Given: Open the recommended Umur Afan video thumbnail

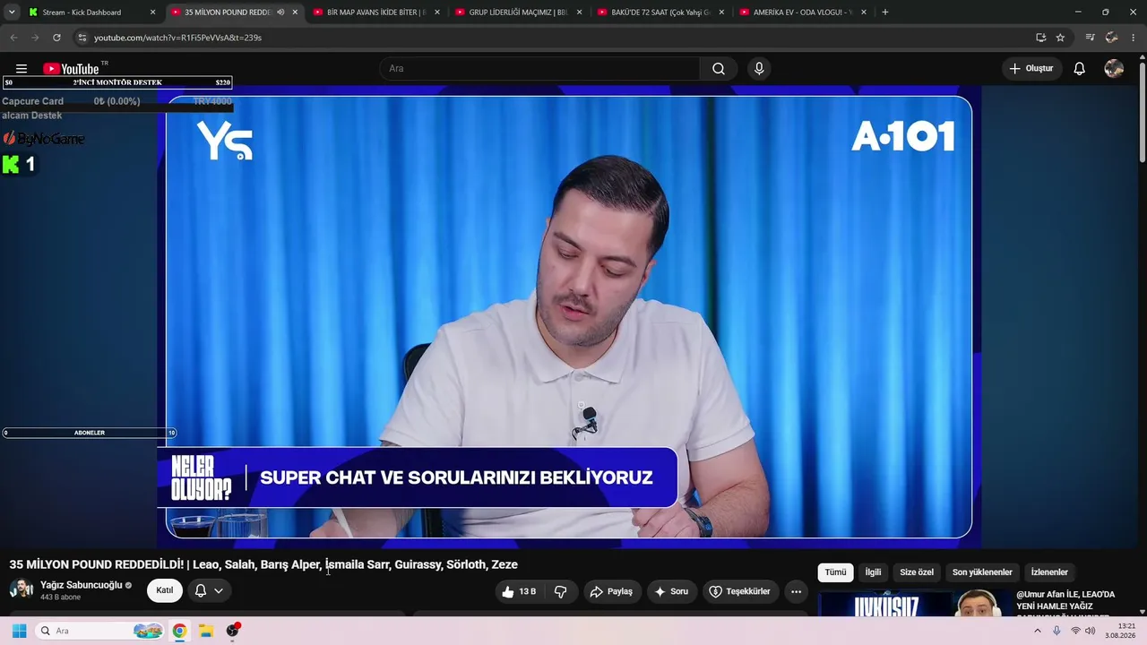Looking at the screenshot, I should (913, 604).
